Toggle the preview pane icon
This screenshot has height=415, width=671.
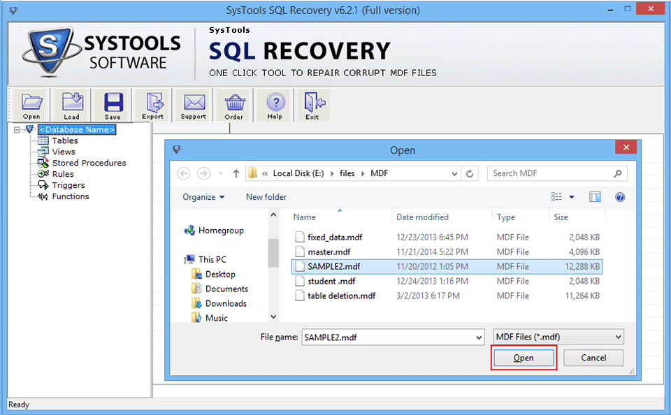point(595,197)
